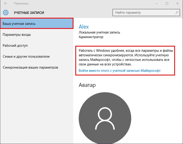Open 'Рабочий доступ' section
Image resolution: width=183 pixels, height=144 pixels.
pos(37,46)
